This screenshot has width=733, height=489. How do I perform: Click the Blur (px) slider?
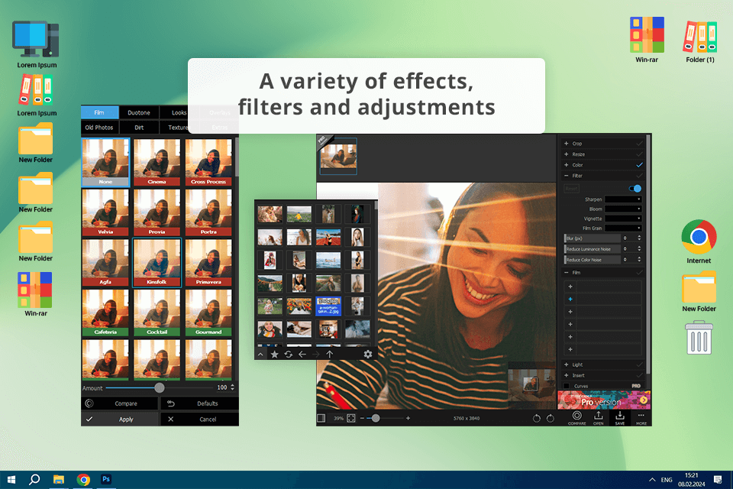[593, 238]
